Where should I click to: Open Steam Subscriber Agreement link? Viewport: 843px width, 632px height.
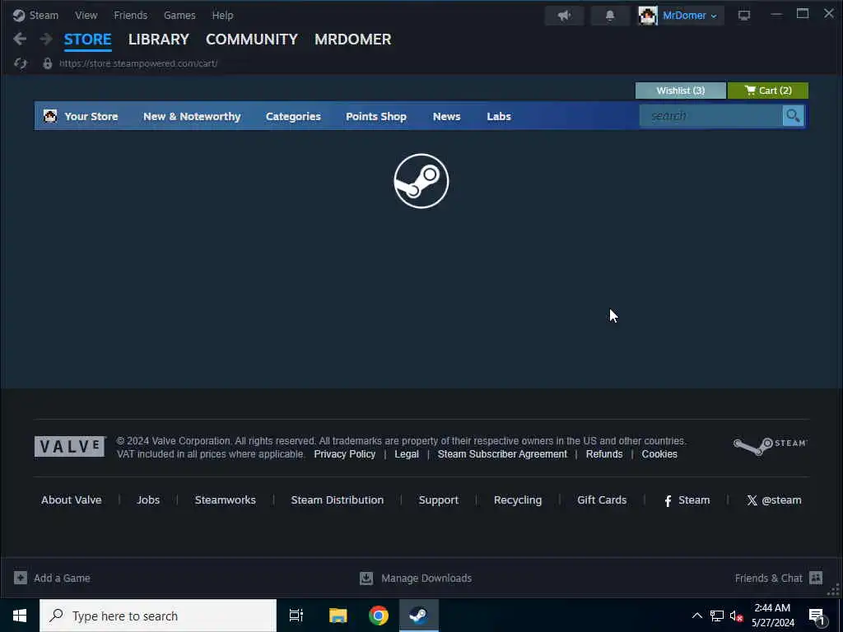[x=502, y=454]
